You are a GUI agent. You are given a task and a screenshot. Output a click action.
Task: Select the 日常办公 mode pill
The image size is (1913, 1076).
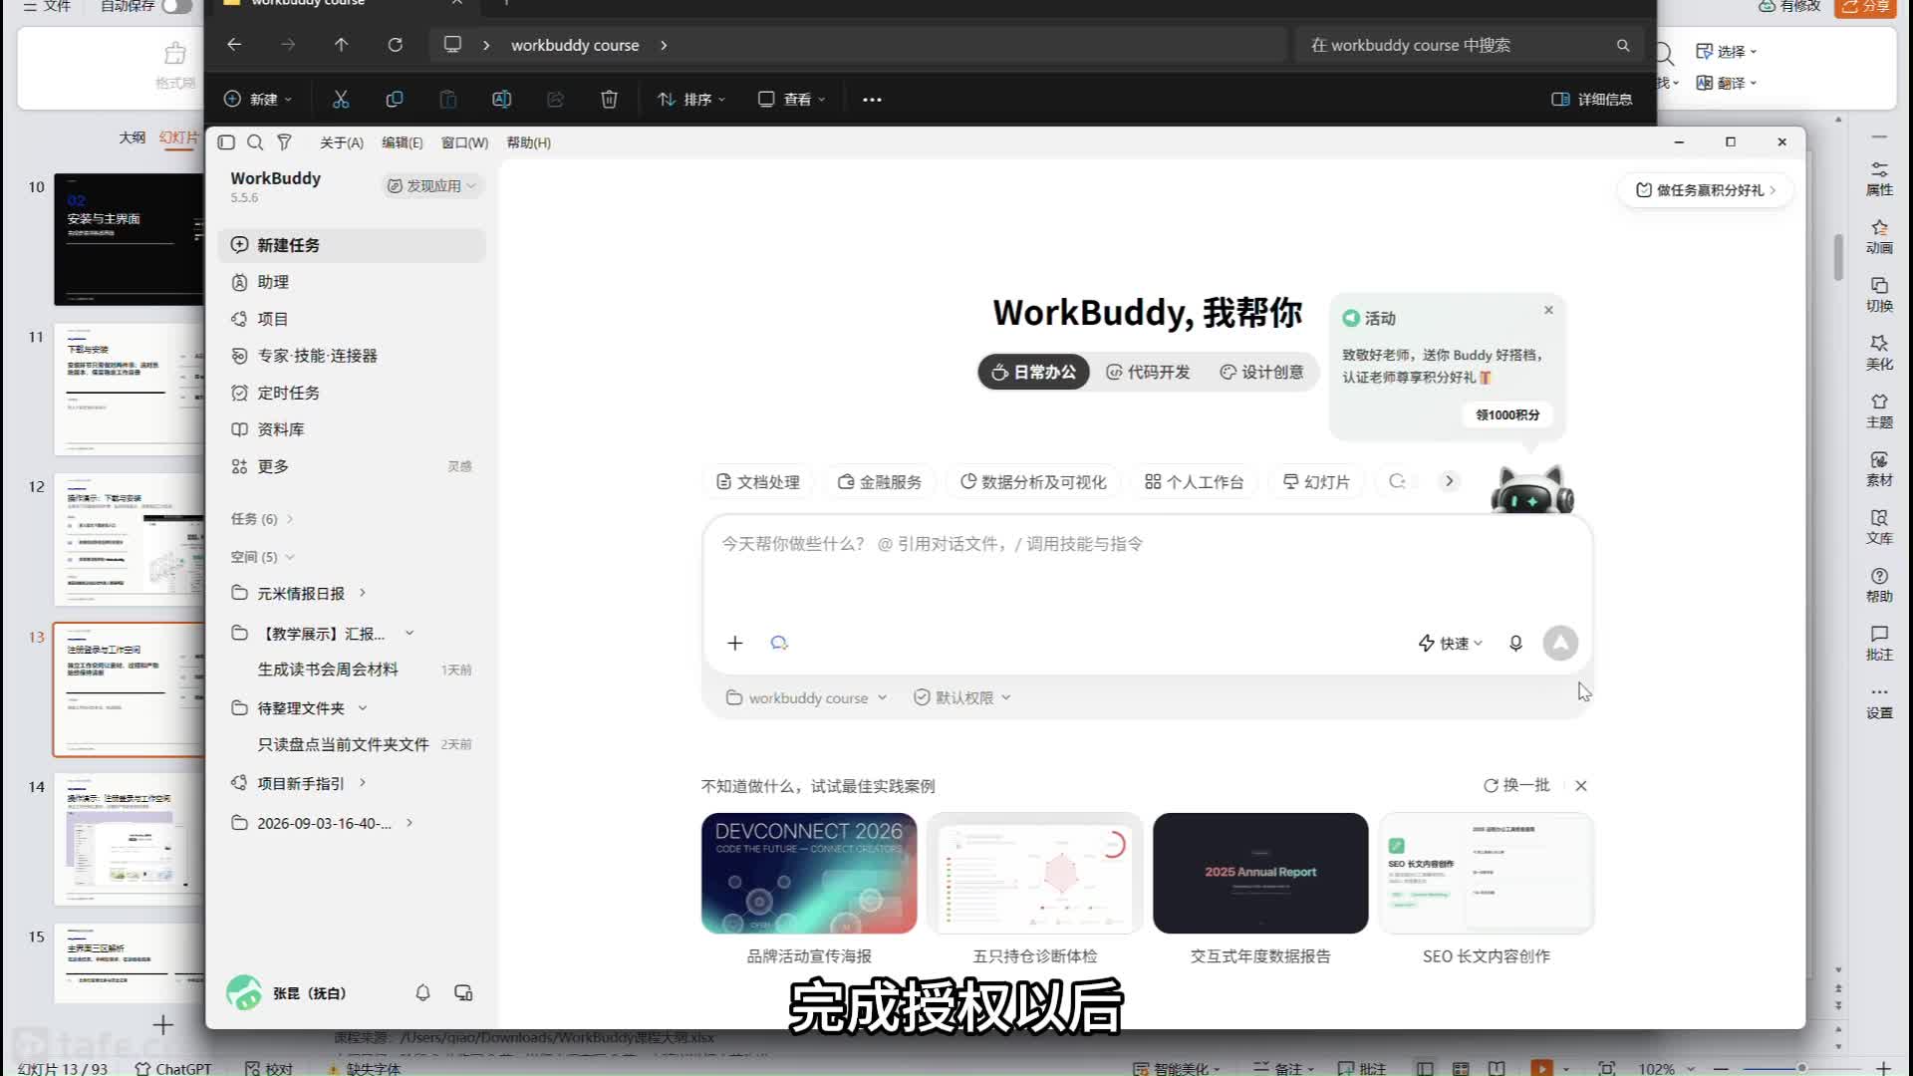1033,372
